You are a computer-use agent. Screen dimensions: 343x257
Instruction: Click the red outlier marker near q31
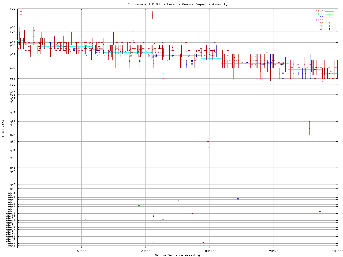pyautogui.click(x=208, y=147)
